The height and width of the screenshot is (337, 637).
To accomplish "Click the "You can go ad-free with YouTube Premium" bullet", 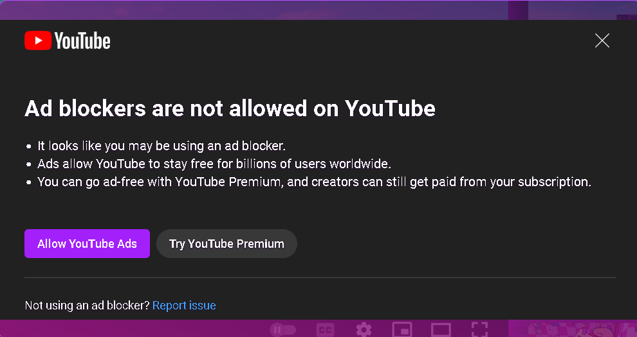I will [314, 182].
